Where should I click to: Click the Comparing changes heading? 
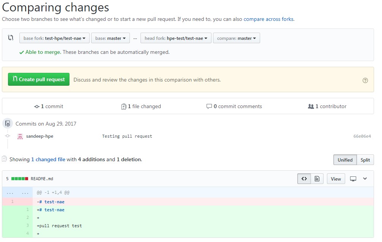[x=55, y=7]
